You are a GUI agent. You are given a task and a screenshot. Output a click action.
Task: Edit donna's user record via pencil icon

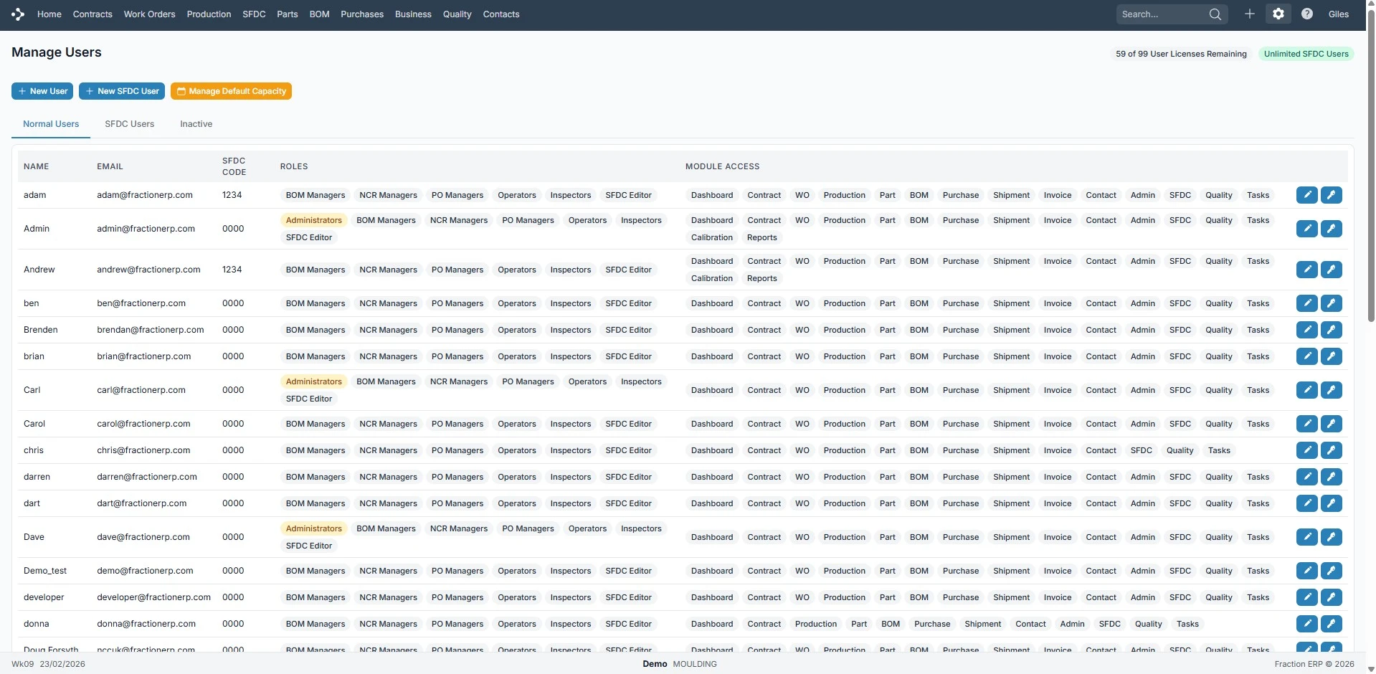coord(1306,624)
